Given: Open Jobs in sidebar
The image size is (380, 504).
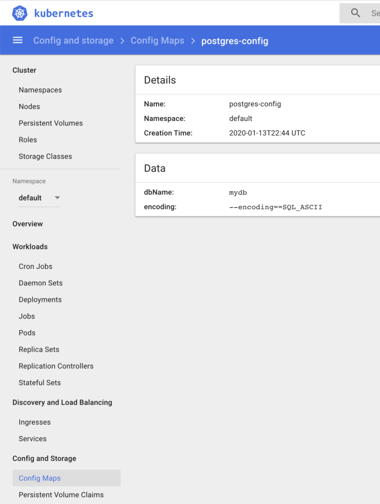Looking at the screenshot, I should 27,316.
